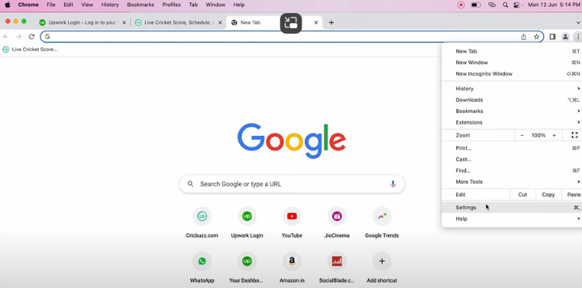Open Downloads from the menu
Image resolution: width=582 pixels, height=288 pixels.
[512, 100]
